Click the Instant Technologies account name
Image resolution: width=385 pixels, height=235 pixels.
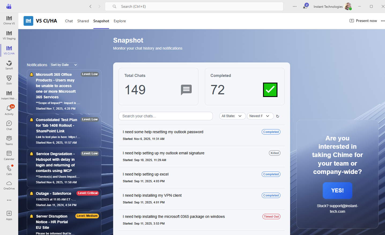(328, 7)
